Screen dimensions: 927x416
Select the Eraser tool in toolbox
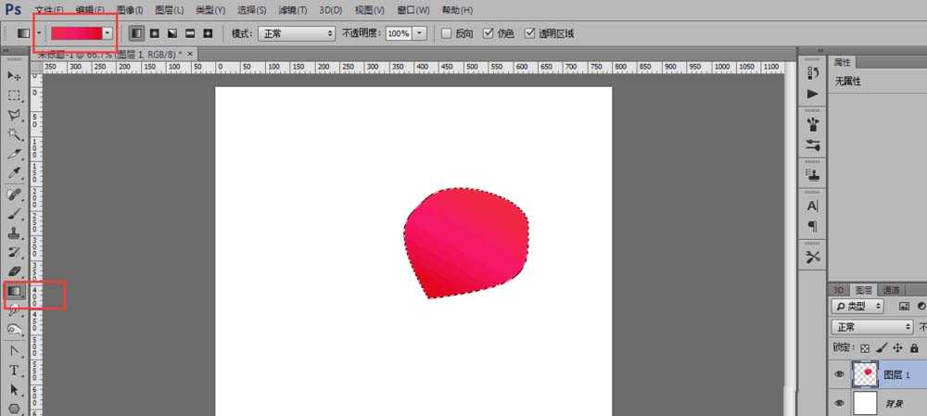[x=14, y=271]
